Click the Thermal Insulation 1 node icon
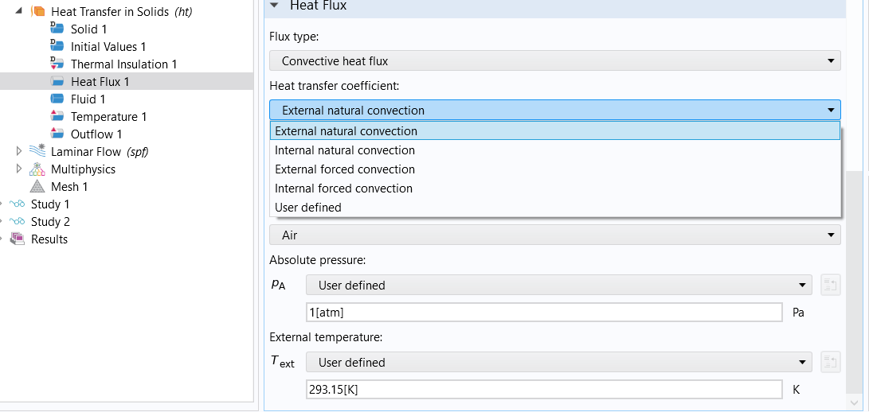This screenshot has height=412, width=869. 57,64
